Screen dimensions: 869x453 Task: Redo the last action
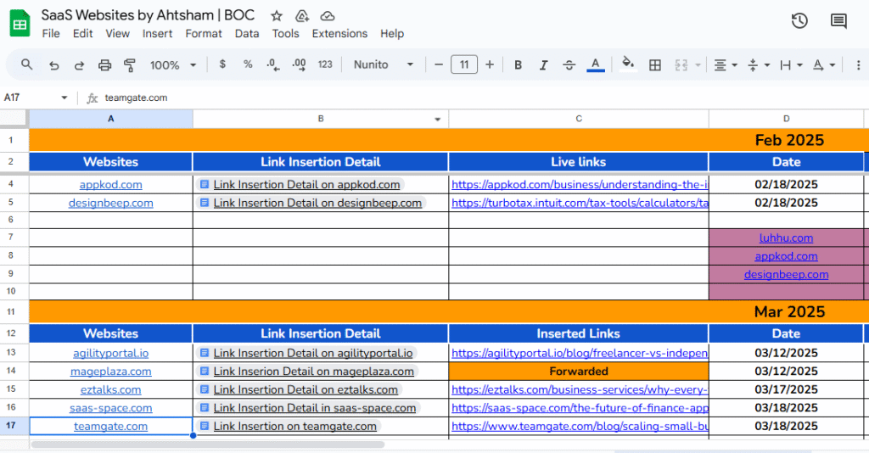pos(79,65)
